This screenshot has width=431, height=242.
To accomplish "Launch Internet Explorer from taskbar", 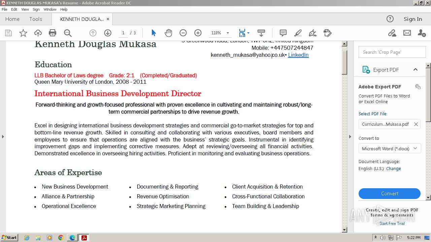I will tap(27, 238).
